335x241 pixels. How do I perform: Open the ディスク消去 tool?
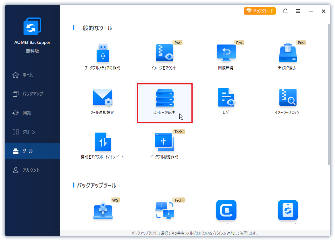(x=287, y=57)
